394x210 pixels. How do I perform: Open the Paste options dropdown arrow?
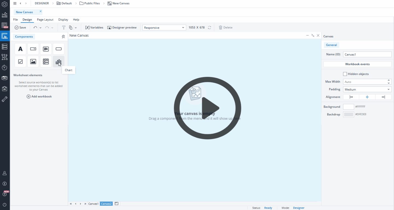(76, 28)
